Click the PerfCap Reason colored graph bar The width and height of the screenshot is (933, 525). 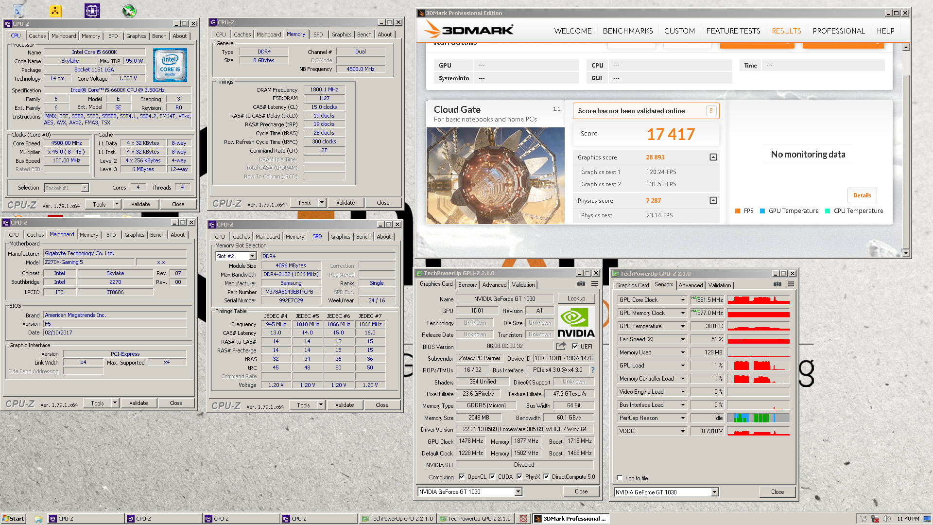(x=758, y=418)
